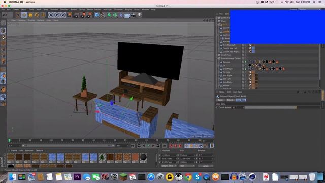Toggle the Y axis lock
The width and height of the screenshot is (325, 183).
(57, 15)
